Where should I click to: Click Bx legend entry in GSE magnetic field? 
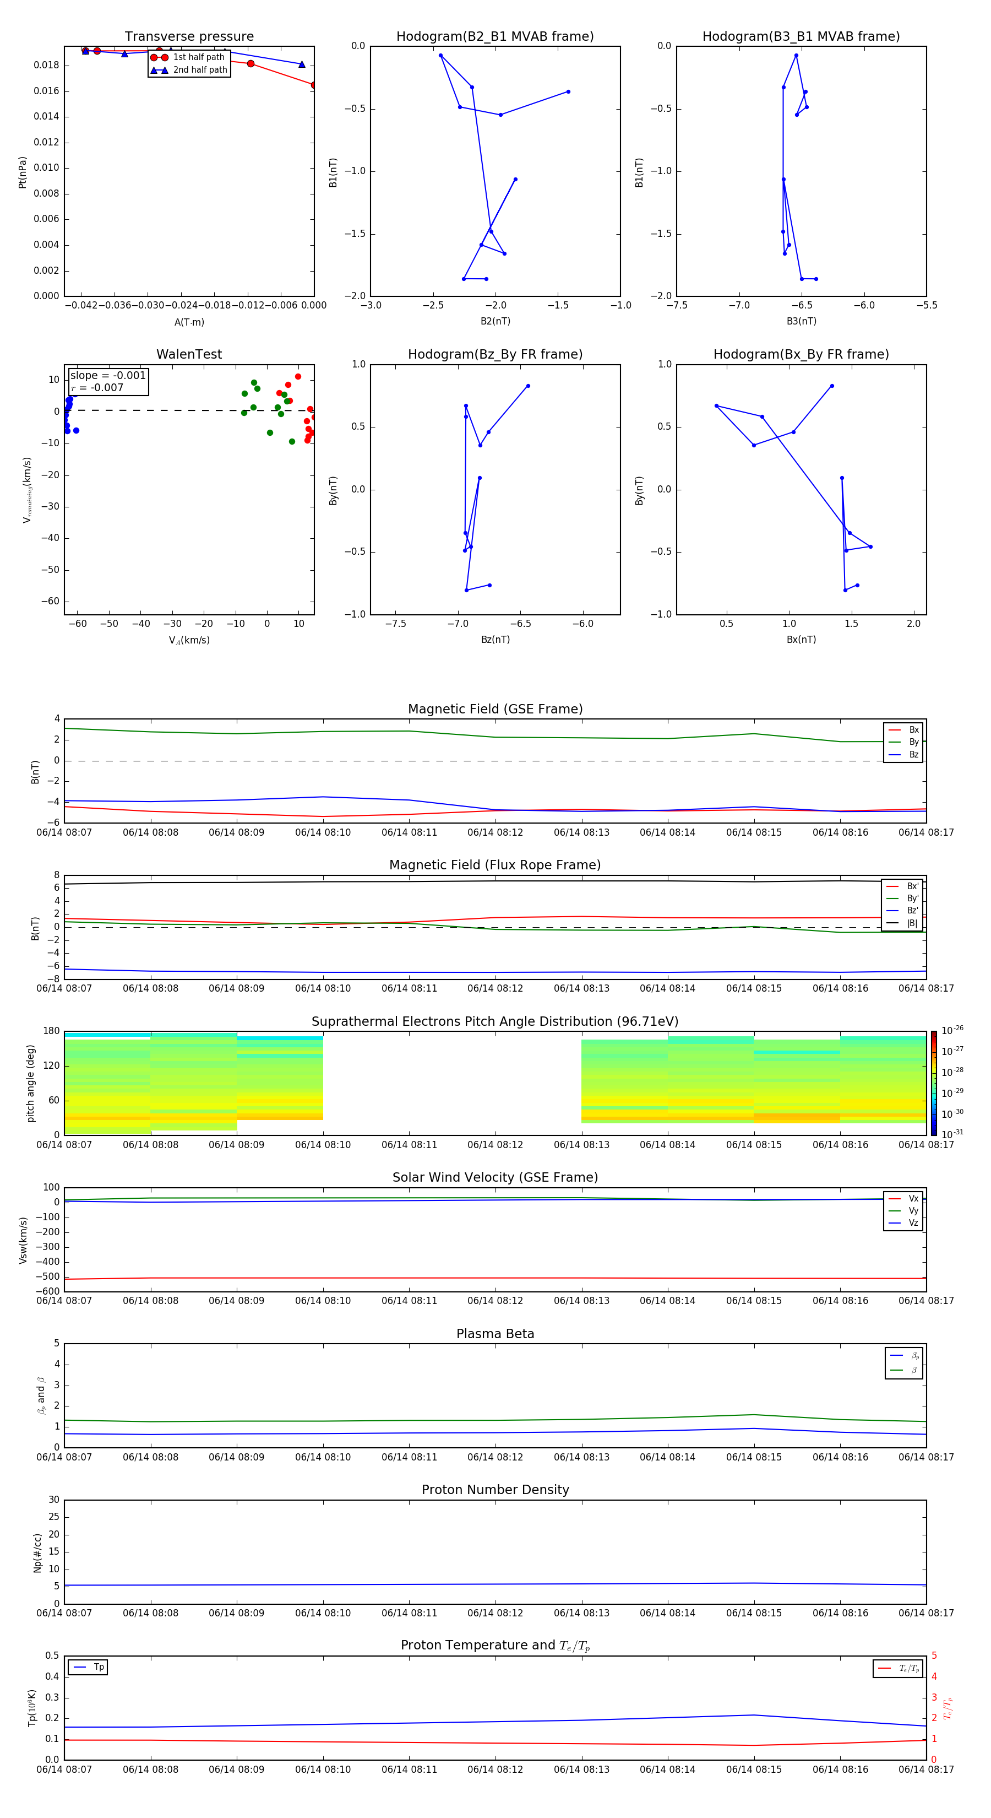903,730
